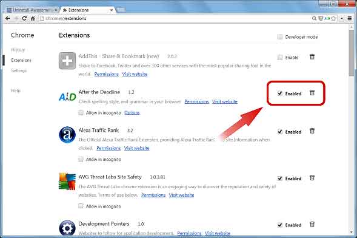Switch to the Uninstall Awesome tab
Screen dimensions: 357x238
(x=32, y=10)
